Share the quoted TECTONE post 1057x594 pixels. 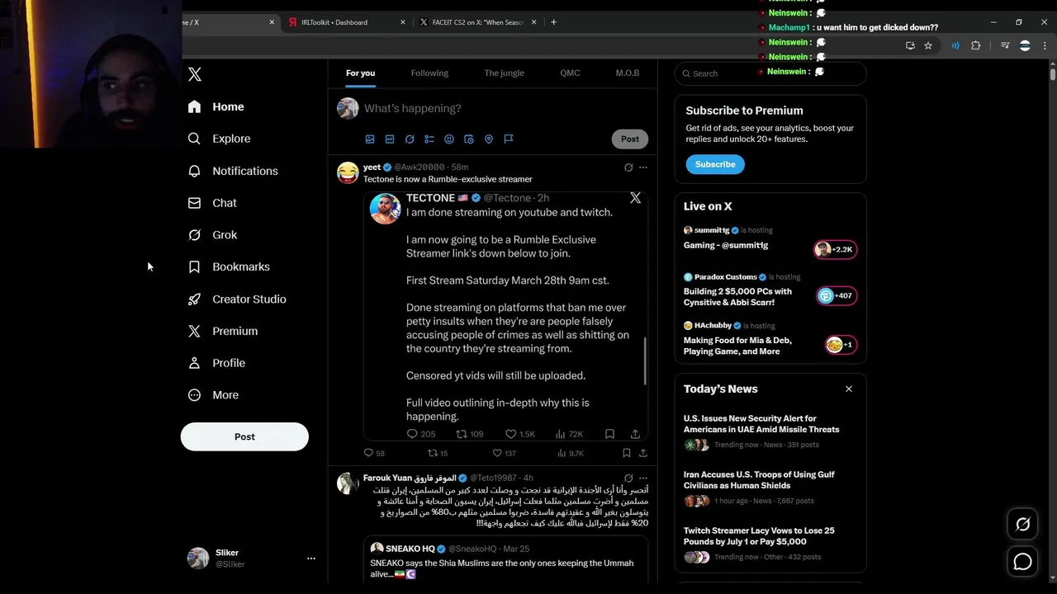635,434
